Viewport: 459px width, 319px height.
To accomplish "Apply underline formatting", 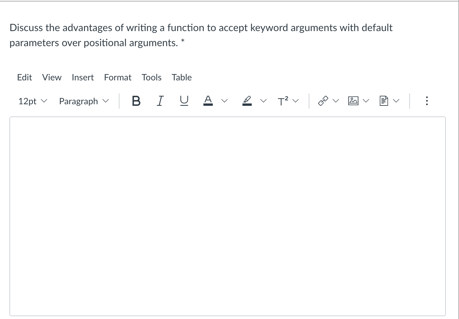I will point(184,101).
